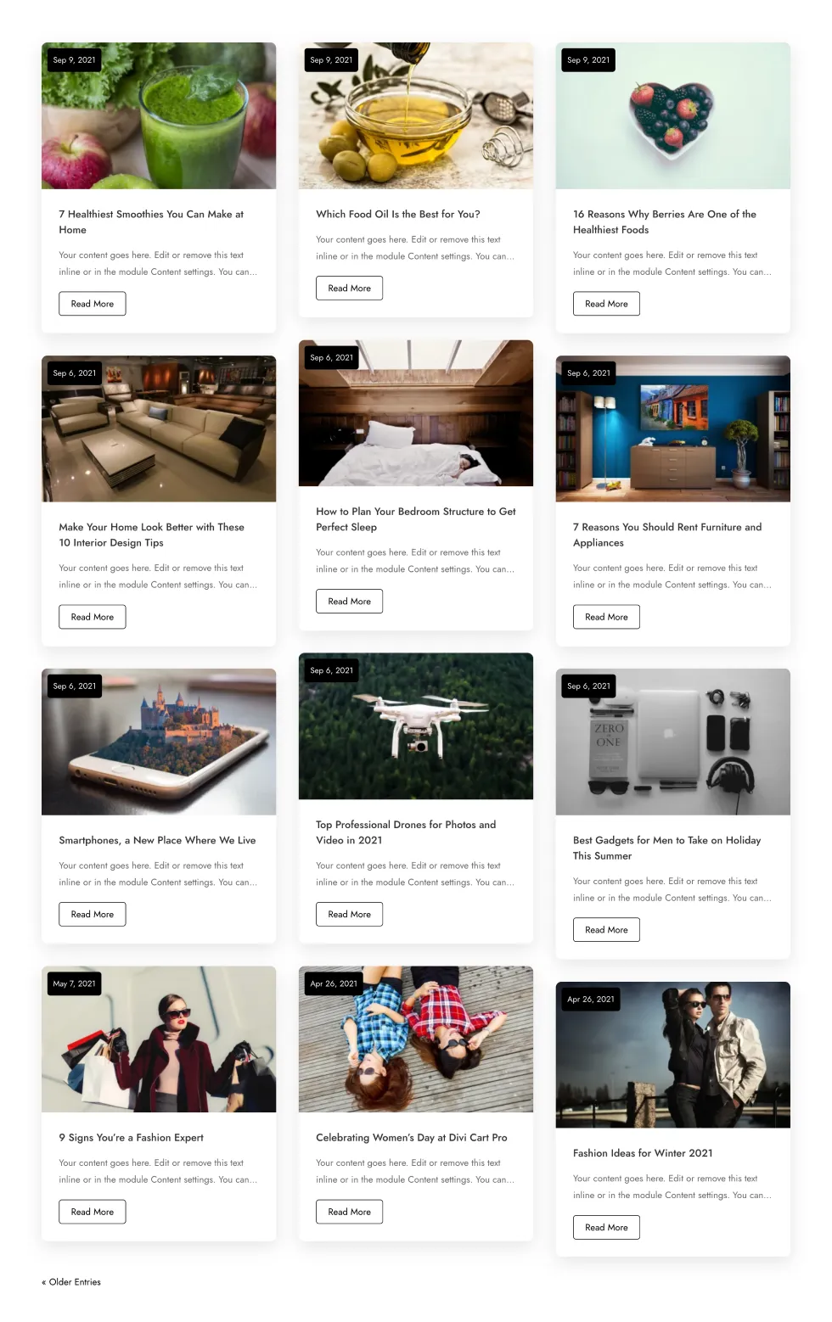Open the smartphone castle image
The height and width of the screenshot is (1322, 832).
click(x=159, y=742)
